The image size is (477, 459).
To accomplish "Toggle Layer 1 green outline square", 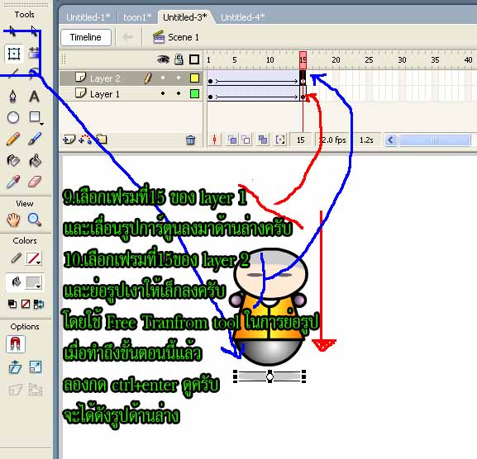I will (x=194, y=93).
